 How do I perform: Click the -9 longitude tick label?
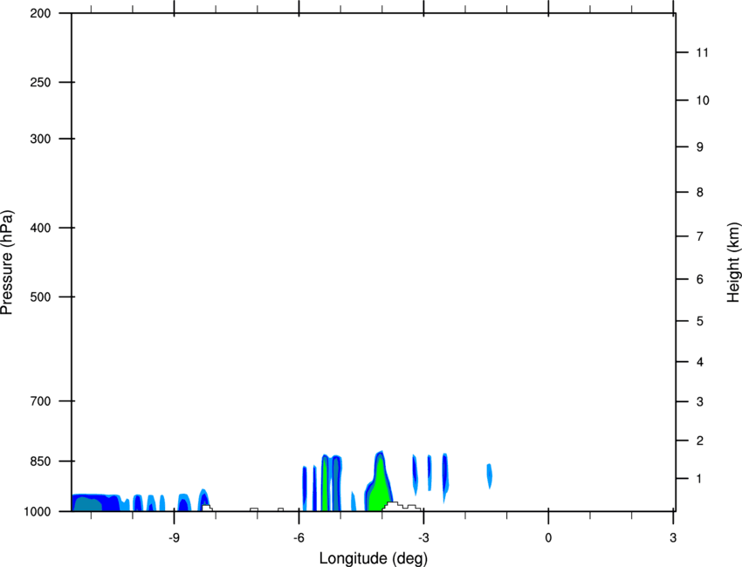[x=174, y=537]
